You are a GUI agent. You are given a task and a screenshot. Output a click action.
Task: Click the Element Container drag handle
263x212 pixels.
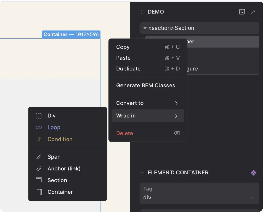(x=143, y=173)
